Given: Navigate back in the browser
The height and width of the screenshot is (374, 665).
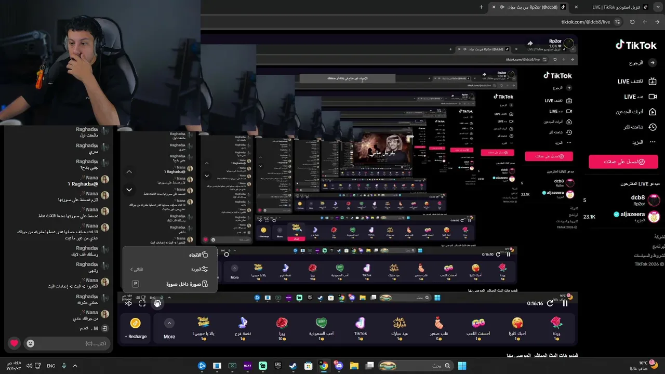Looking at the screenshot, I should click(x=657, y=22).
